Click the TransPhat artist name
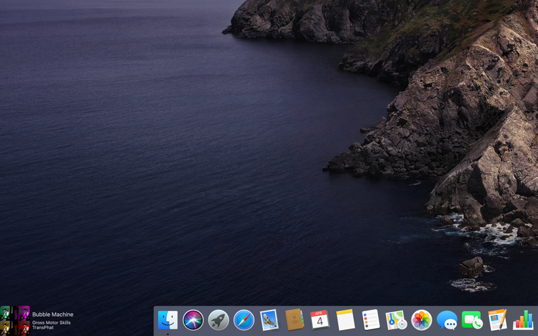The image size is (538, 336). coord(42,328)
